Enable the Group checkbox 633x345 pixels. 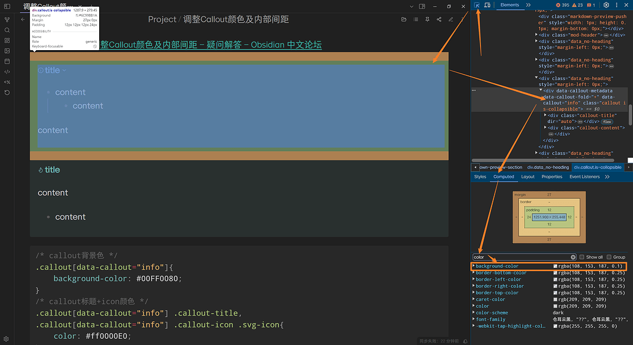click(x=609, y=257)
